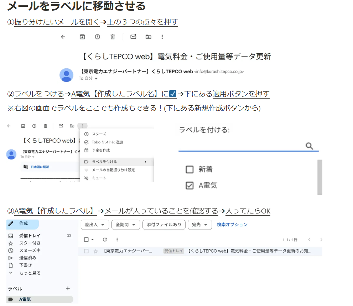Click the older-page right chevron
The width and height of the screenshot is (353, 306).
(321, 240)
